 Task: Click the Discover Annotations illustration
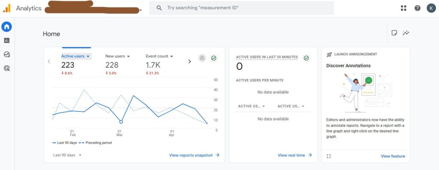click(x=366, y=92)
